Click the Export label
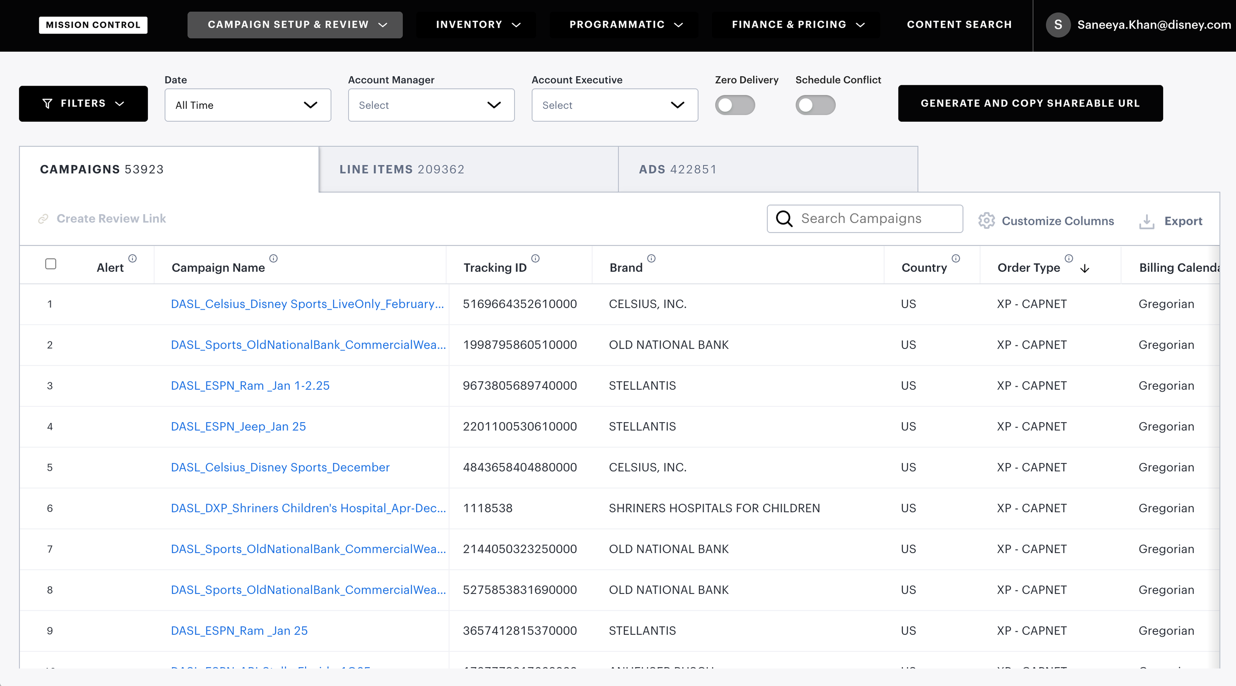The width and height of the screenshot is (1236, 686). coord(1183,221)
